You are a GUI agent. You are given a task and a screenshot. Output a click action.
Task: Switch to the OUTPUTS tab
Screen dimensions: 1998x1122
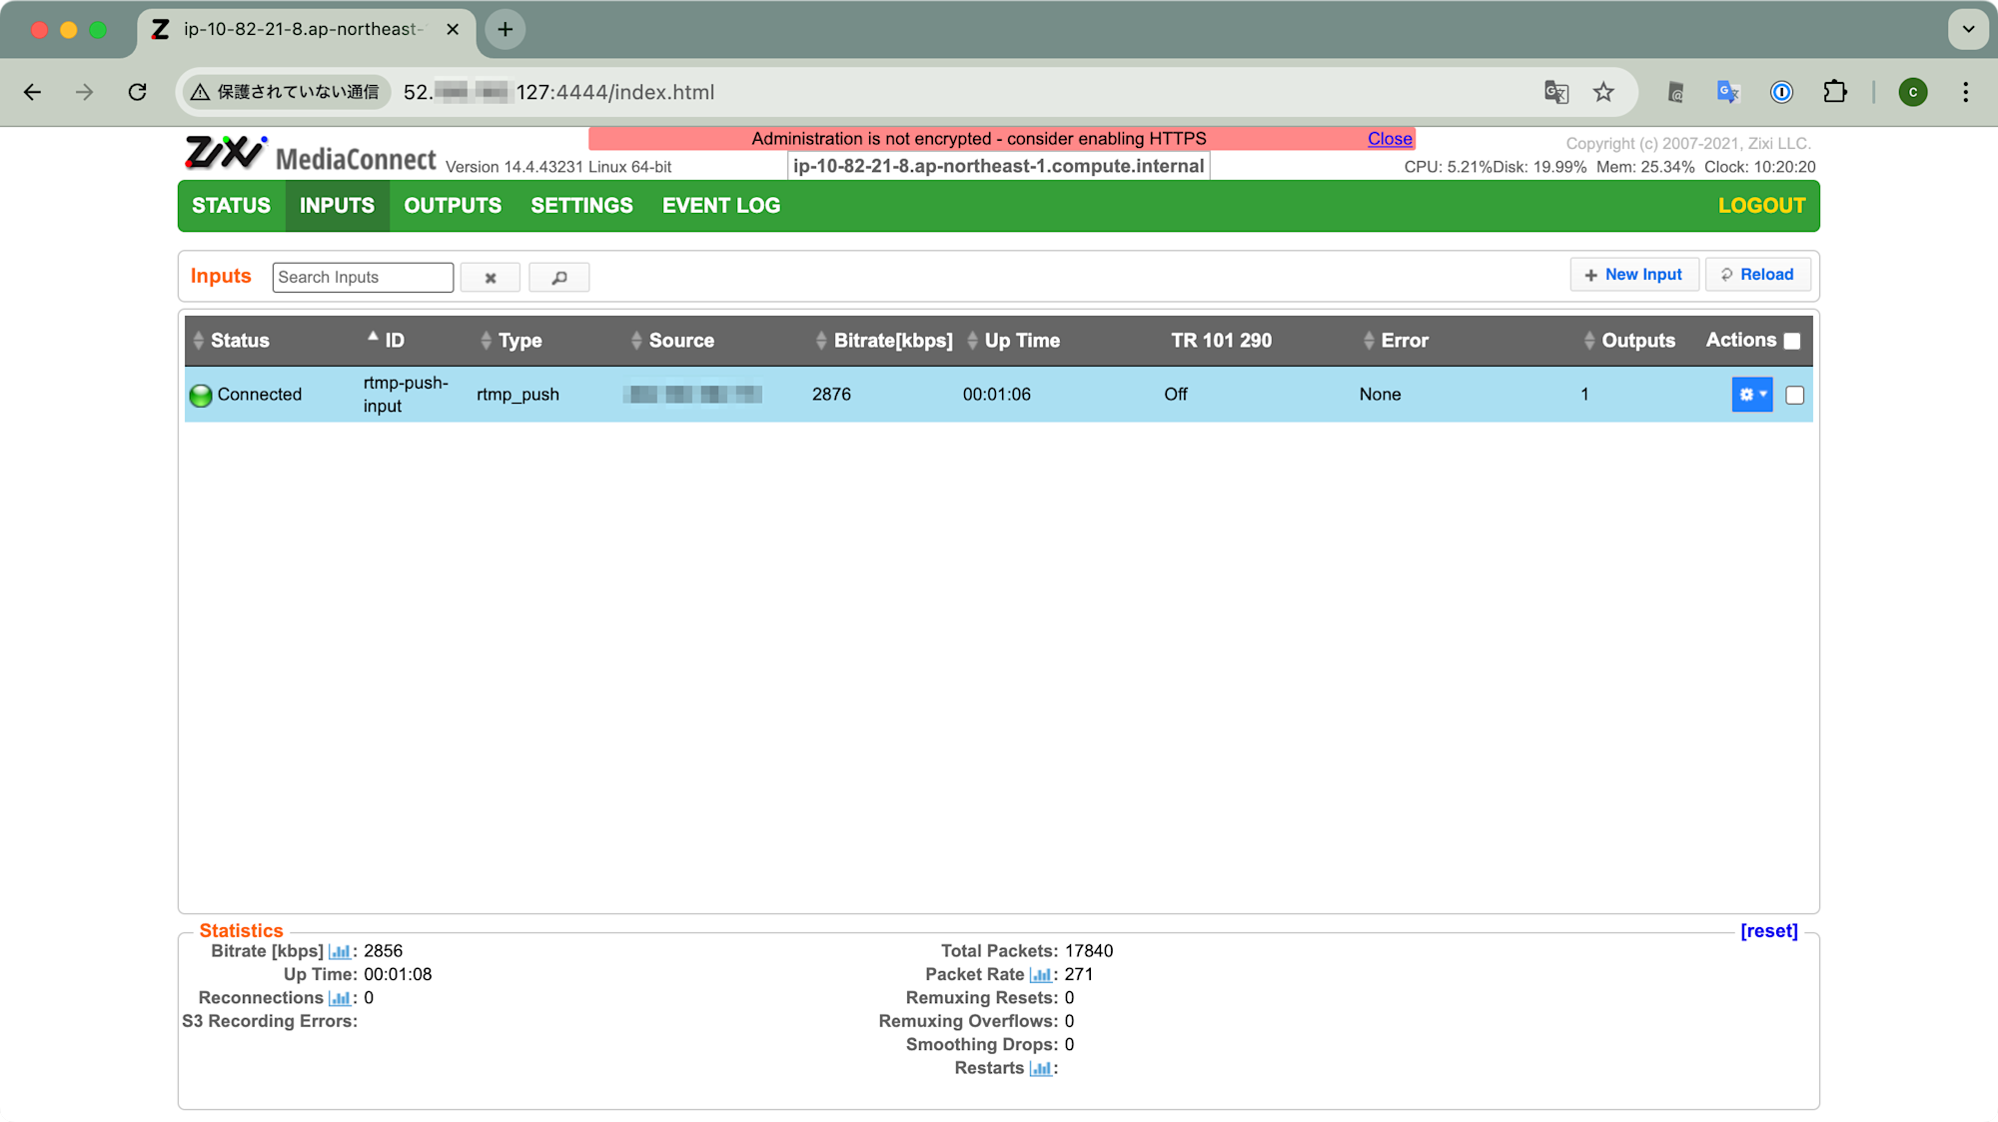click(453, 206)
